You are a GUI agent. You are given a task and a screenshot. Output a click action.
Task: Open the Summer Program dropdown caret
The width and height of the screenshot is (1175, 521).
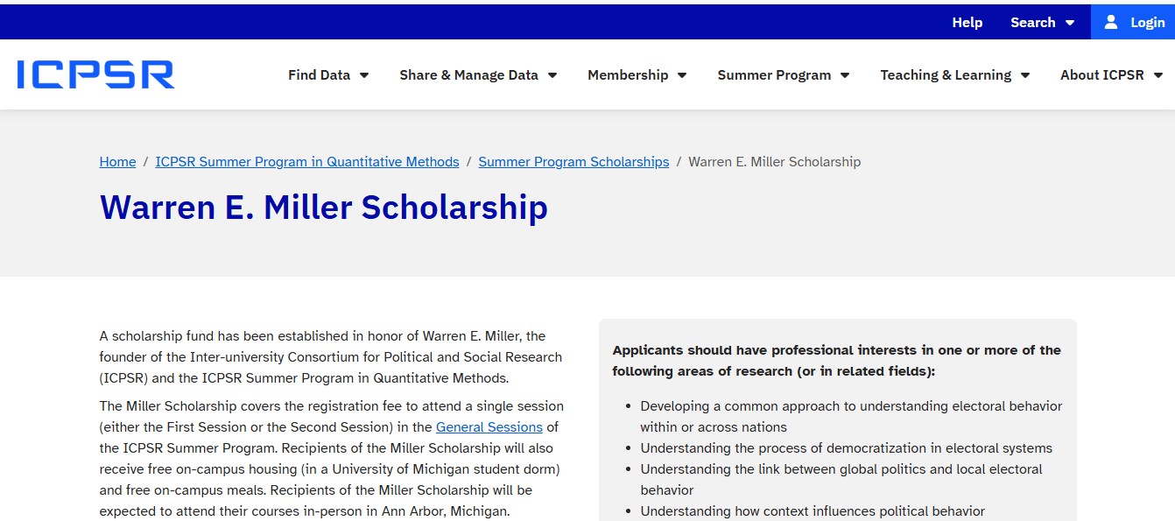pos(845,75)
